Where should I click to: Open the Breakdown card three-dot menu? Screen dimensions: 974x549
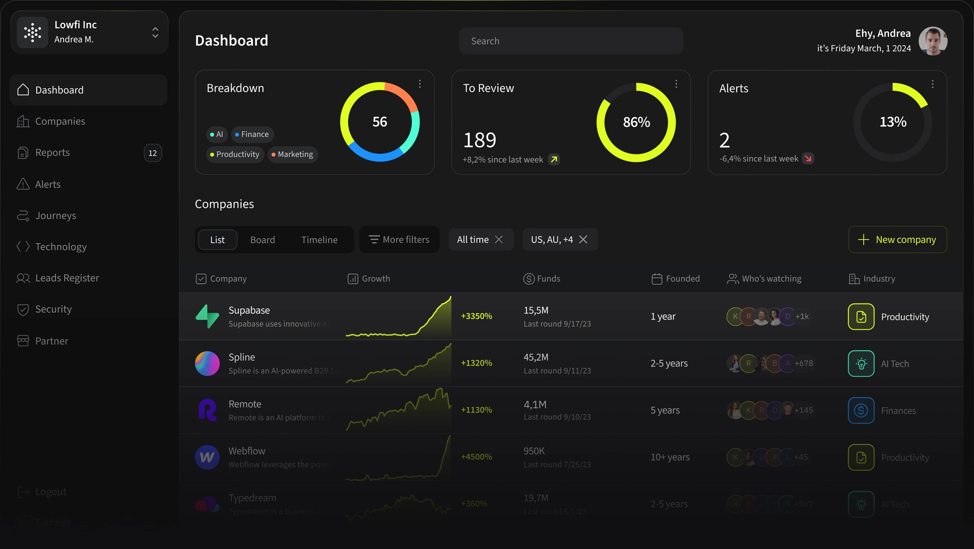(x=419, y=84)
